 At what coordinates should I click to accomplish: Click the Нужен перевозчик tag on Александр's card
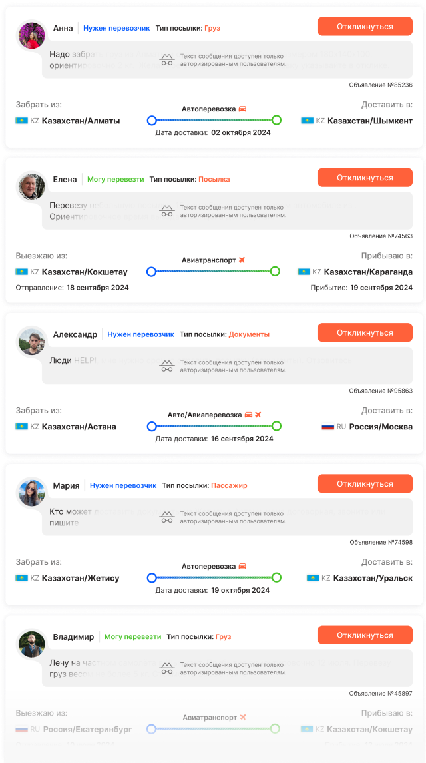(x=140, y=334)
